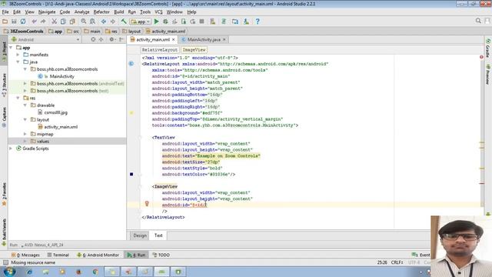Click the Make Project hammer icon
The width and height of the screenshot is (492, 277).
click(124, 22)
